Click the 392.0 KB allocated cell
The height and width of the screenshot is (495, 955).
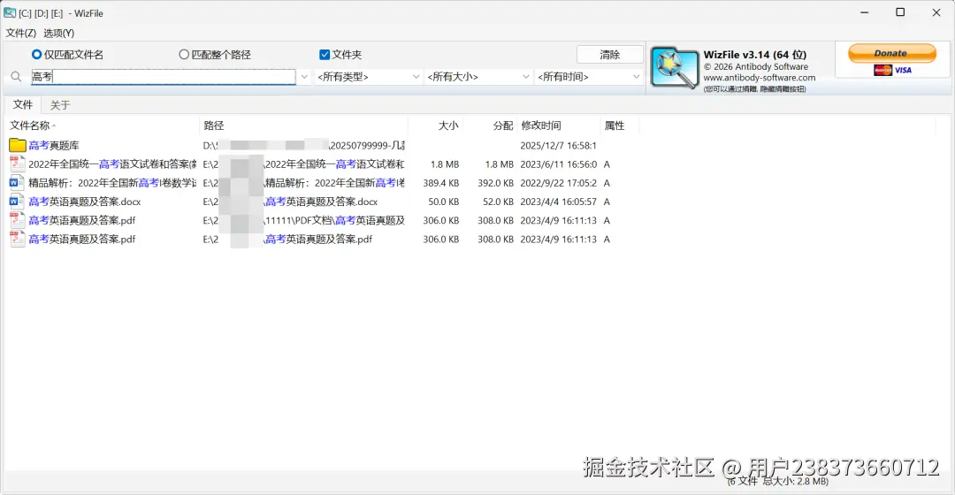click(495, 183)
